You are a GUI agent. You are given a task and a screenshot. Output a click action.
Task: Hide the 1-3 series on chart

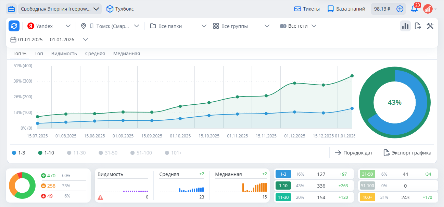18,153
